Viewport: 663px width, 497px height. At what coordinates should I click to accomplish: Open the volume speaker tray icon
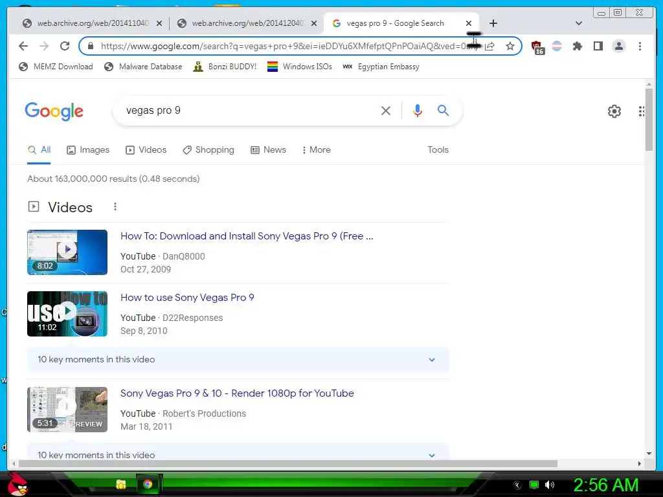550,485
